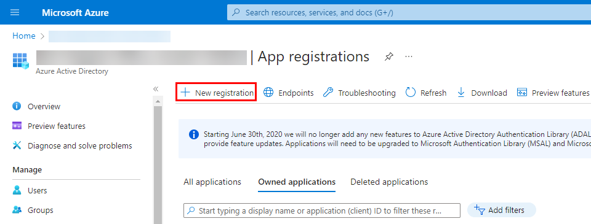Switch to the Deleted applications tab
591x224 pixels.
[389, 182]
